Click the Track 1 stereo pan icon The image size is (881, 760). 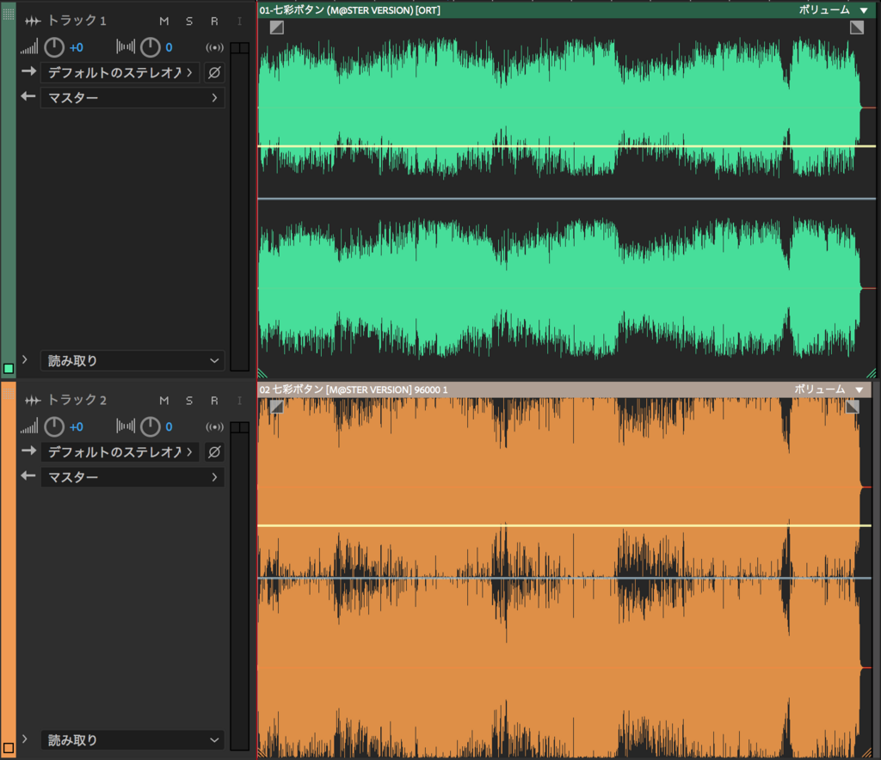tap(126, 47)
